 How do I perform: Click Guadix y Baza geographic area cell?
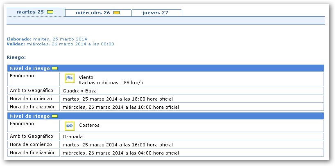(79, 91)
